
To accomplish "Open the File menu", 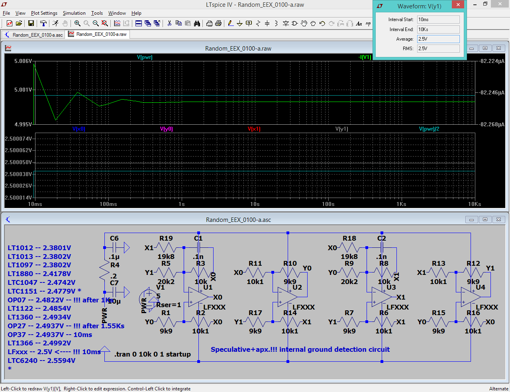I will click(6, 13).
